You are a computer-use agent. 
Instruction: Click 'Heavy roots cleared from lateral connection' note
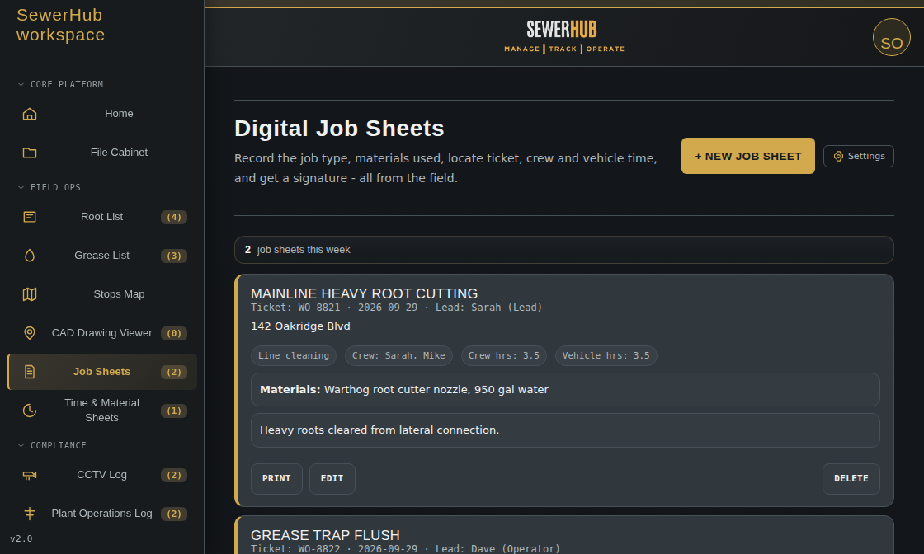(x=565, y=430)
